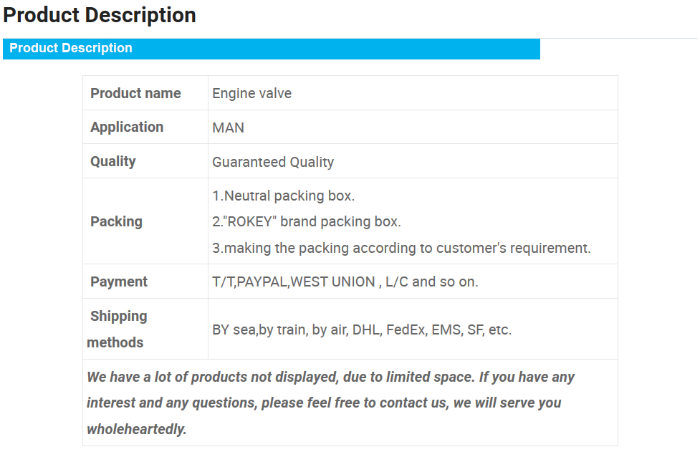
Task: Select the "Application" row label
Action: pos(127,127)
